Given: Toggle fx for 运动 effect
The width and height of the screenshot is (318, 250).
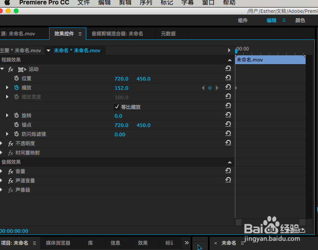Looking at the screenshot, I should 11,69.
